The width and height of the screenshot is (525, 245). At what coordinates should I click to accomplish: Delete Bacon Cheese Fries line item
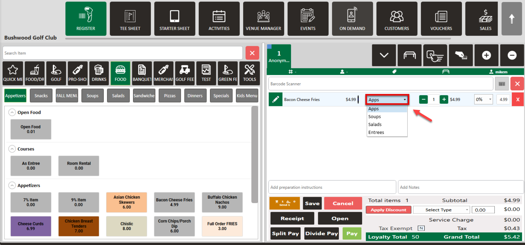coord(518,99)
